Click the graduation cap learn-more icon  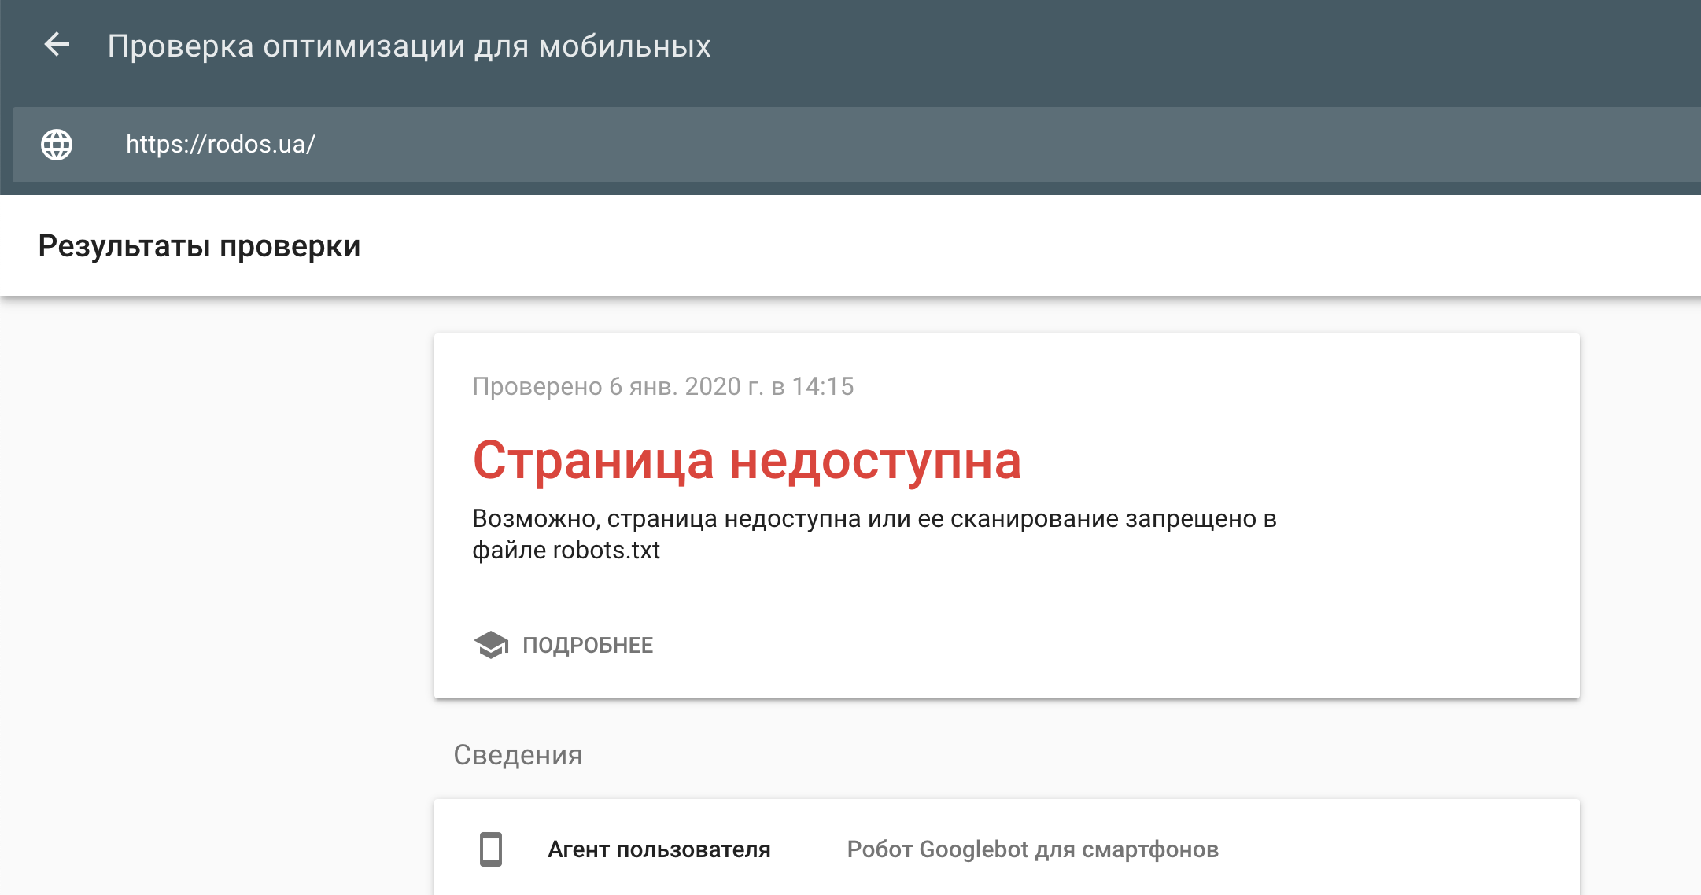point(491,645)
